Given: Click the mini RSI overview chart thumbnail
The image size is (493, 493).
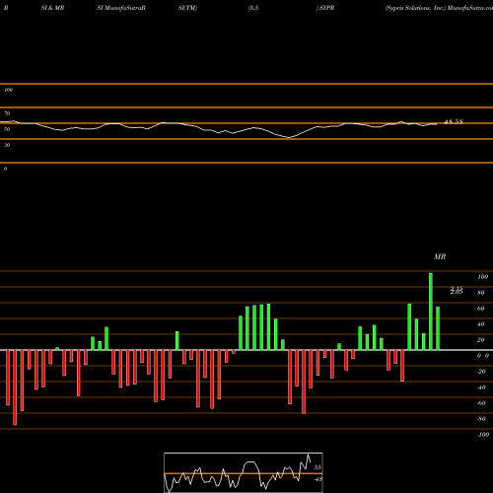Looking at the screenshot, I should [x=244, y=472].
